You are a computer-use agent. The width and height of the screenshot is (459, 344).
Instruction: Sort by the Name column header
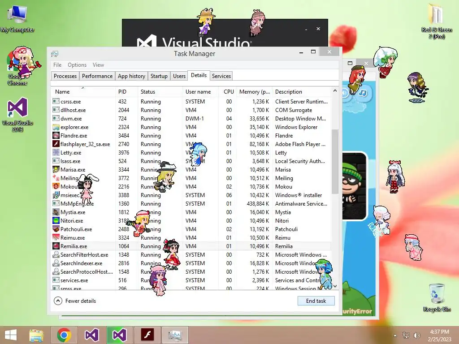83,91
